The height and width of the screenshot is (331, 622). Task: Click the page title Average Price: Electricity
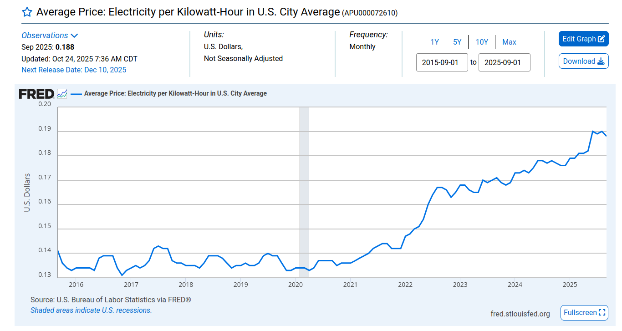pos(188,12)
